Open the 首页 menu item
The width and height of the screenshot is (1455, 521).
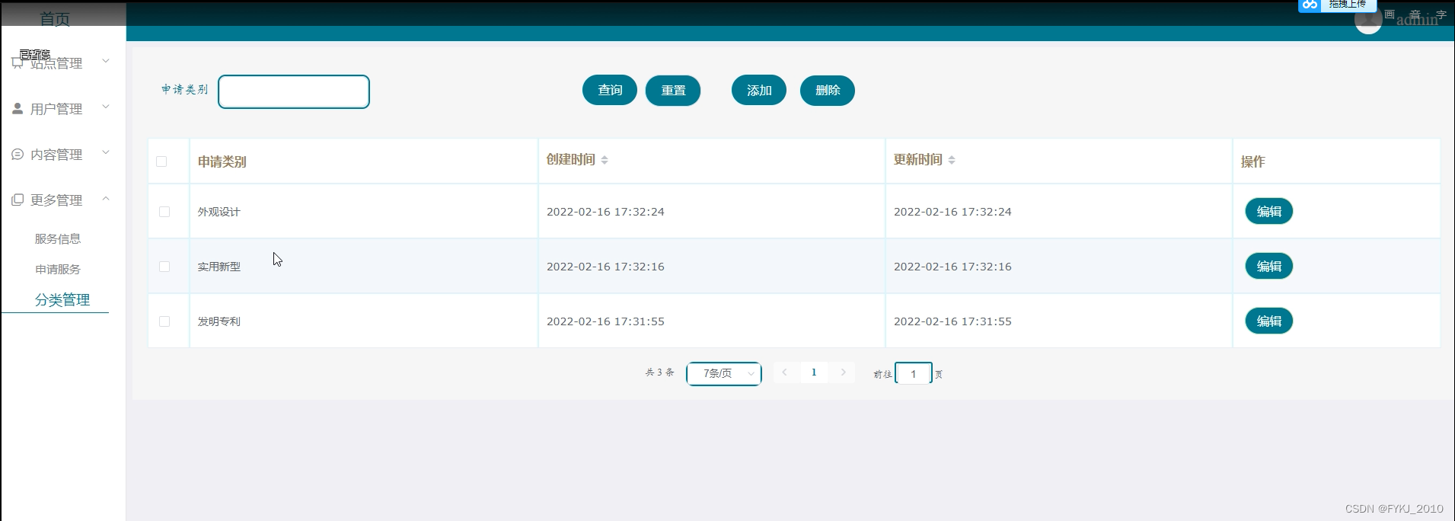55,18
